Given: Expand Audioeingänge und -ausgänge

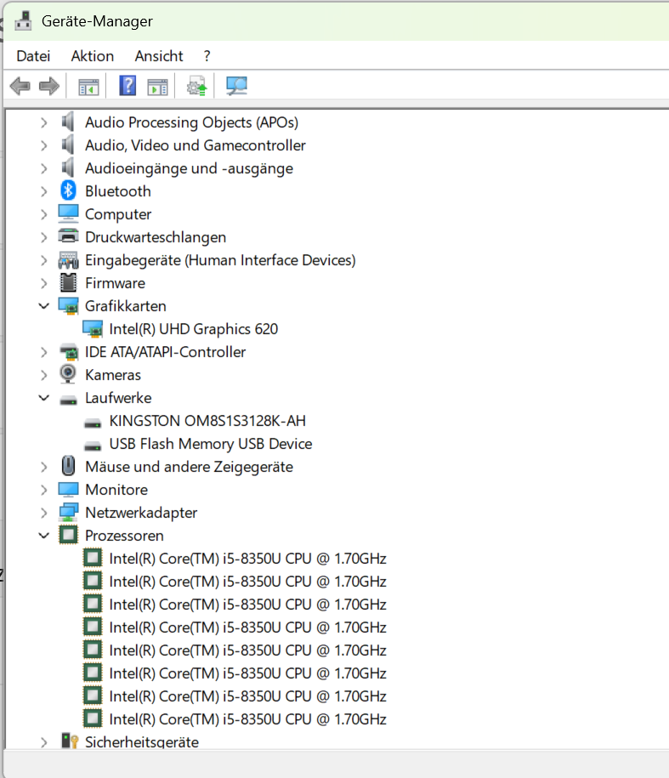Looking at the screenshot, I should [x=43, y=168].
